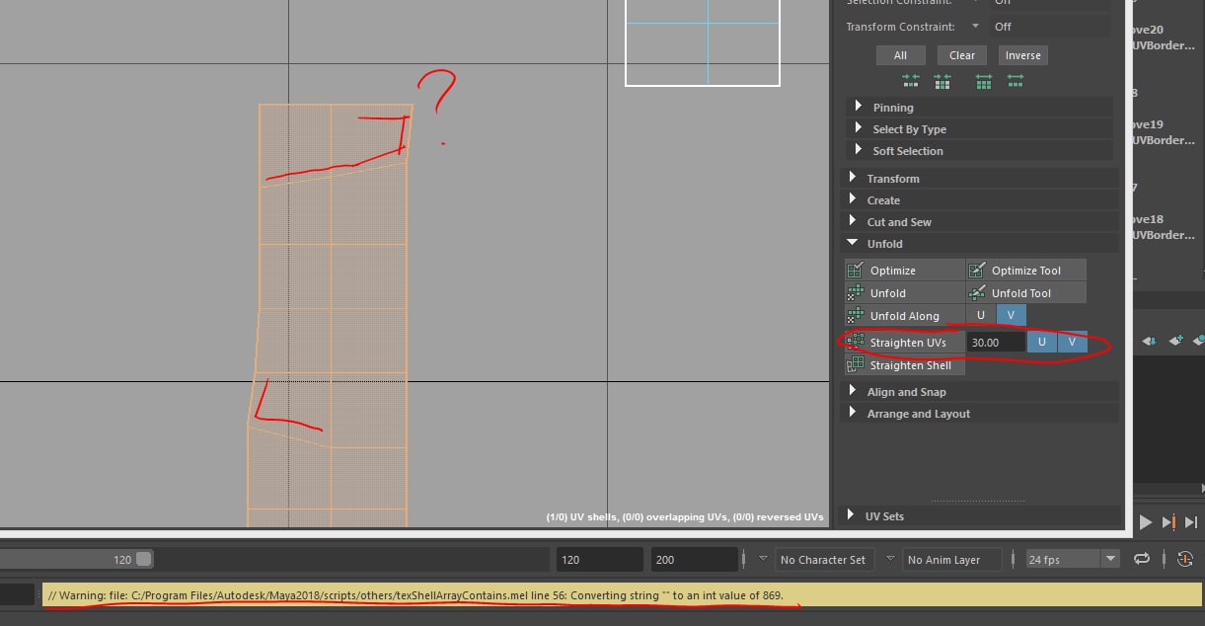
Task: Open the animation preferences icon
Action: point(1186,559)
